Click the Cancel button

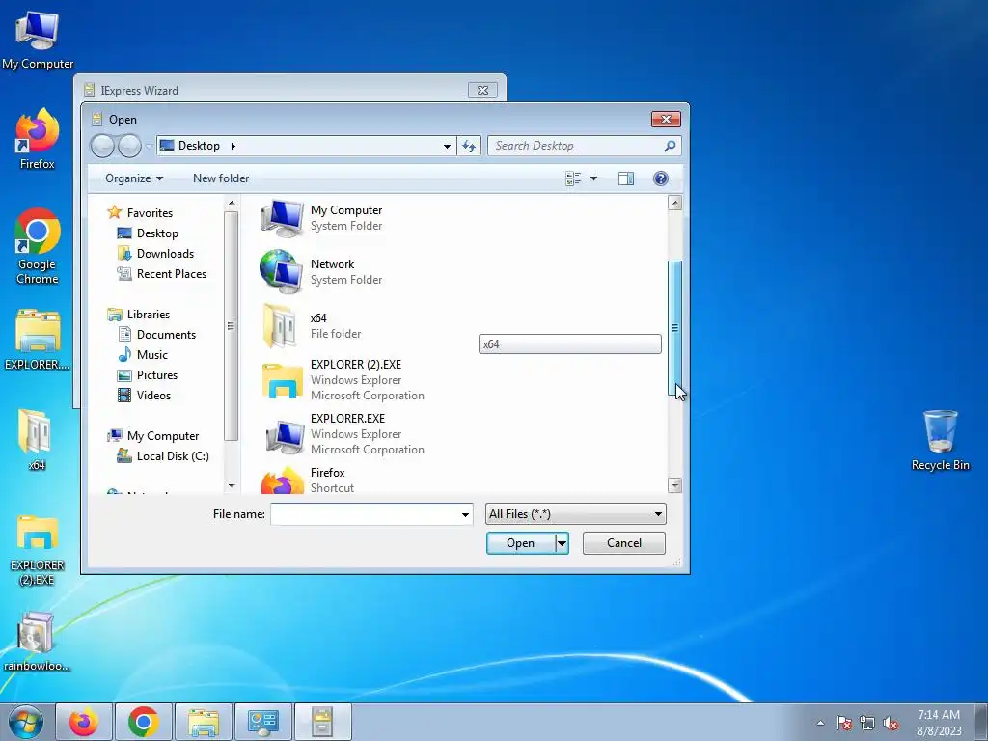point(624,543)
